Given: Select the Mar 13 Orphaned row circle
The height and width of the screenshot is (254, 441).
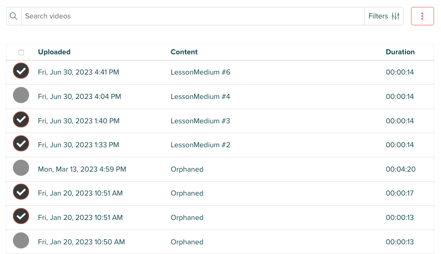Looking at the screenshot, I should tap(21, 168).
